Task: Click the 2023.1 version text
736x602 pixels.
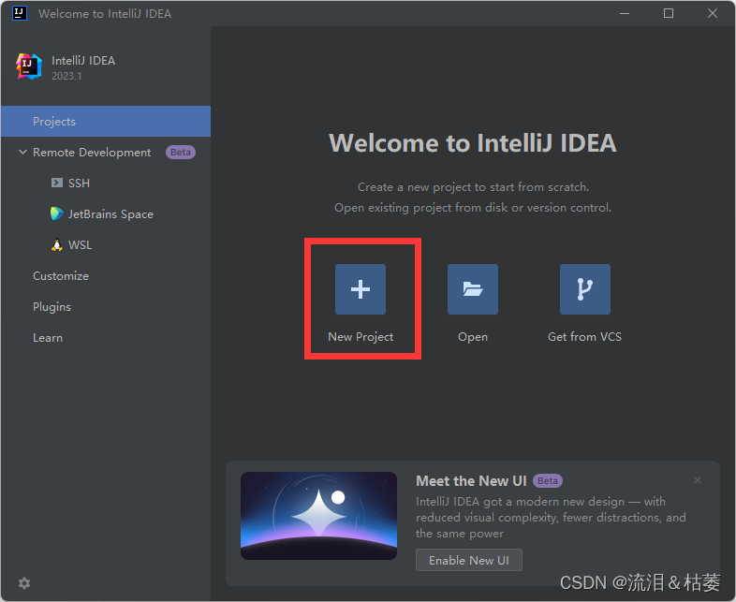Action: click(66, 76)
